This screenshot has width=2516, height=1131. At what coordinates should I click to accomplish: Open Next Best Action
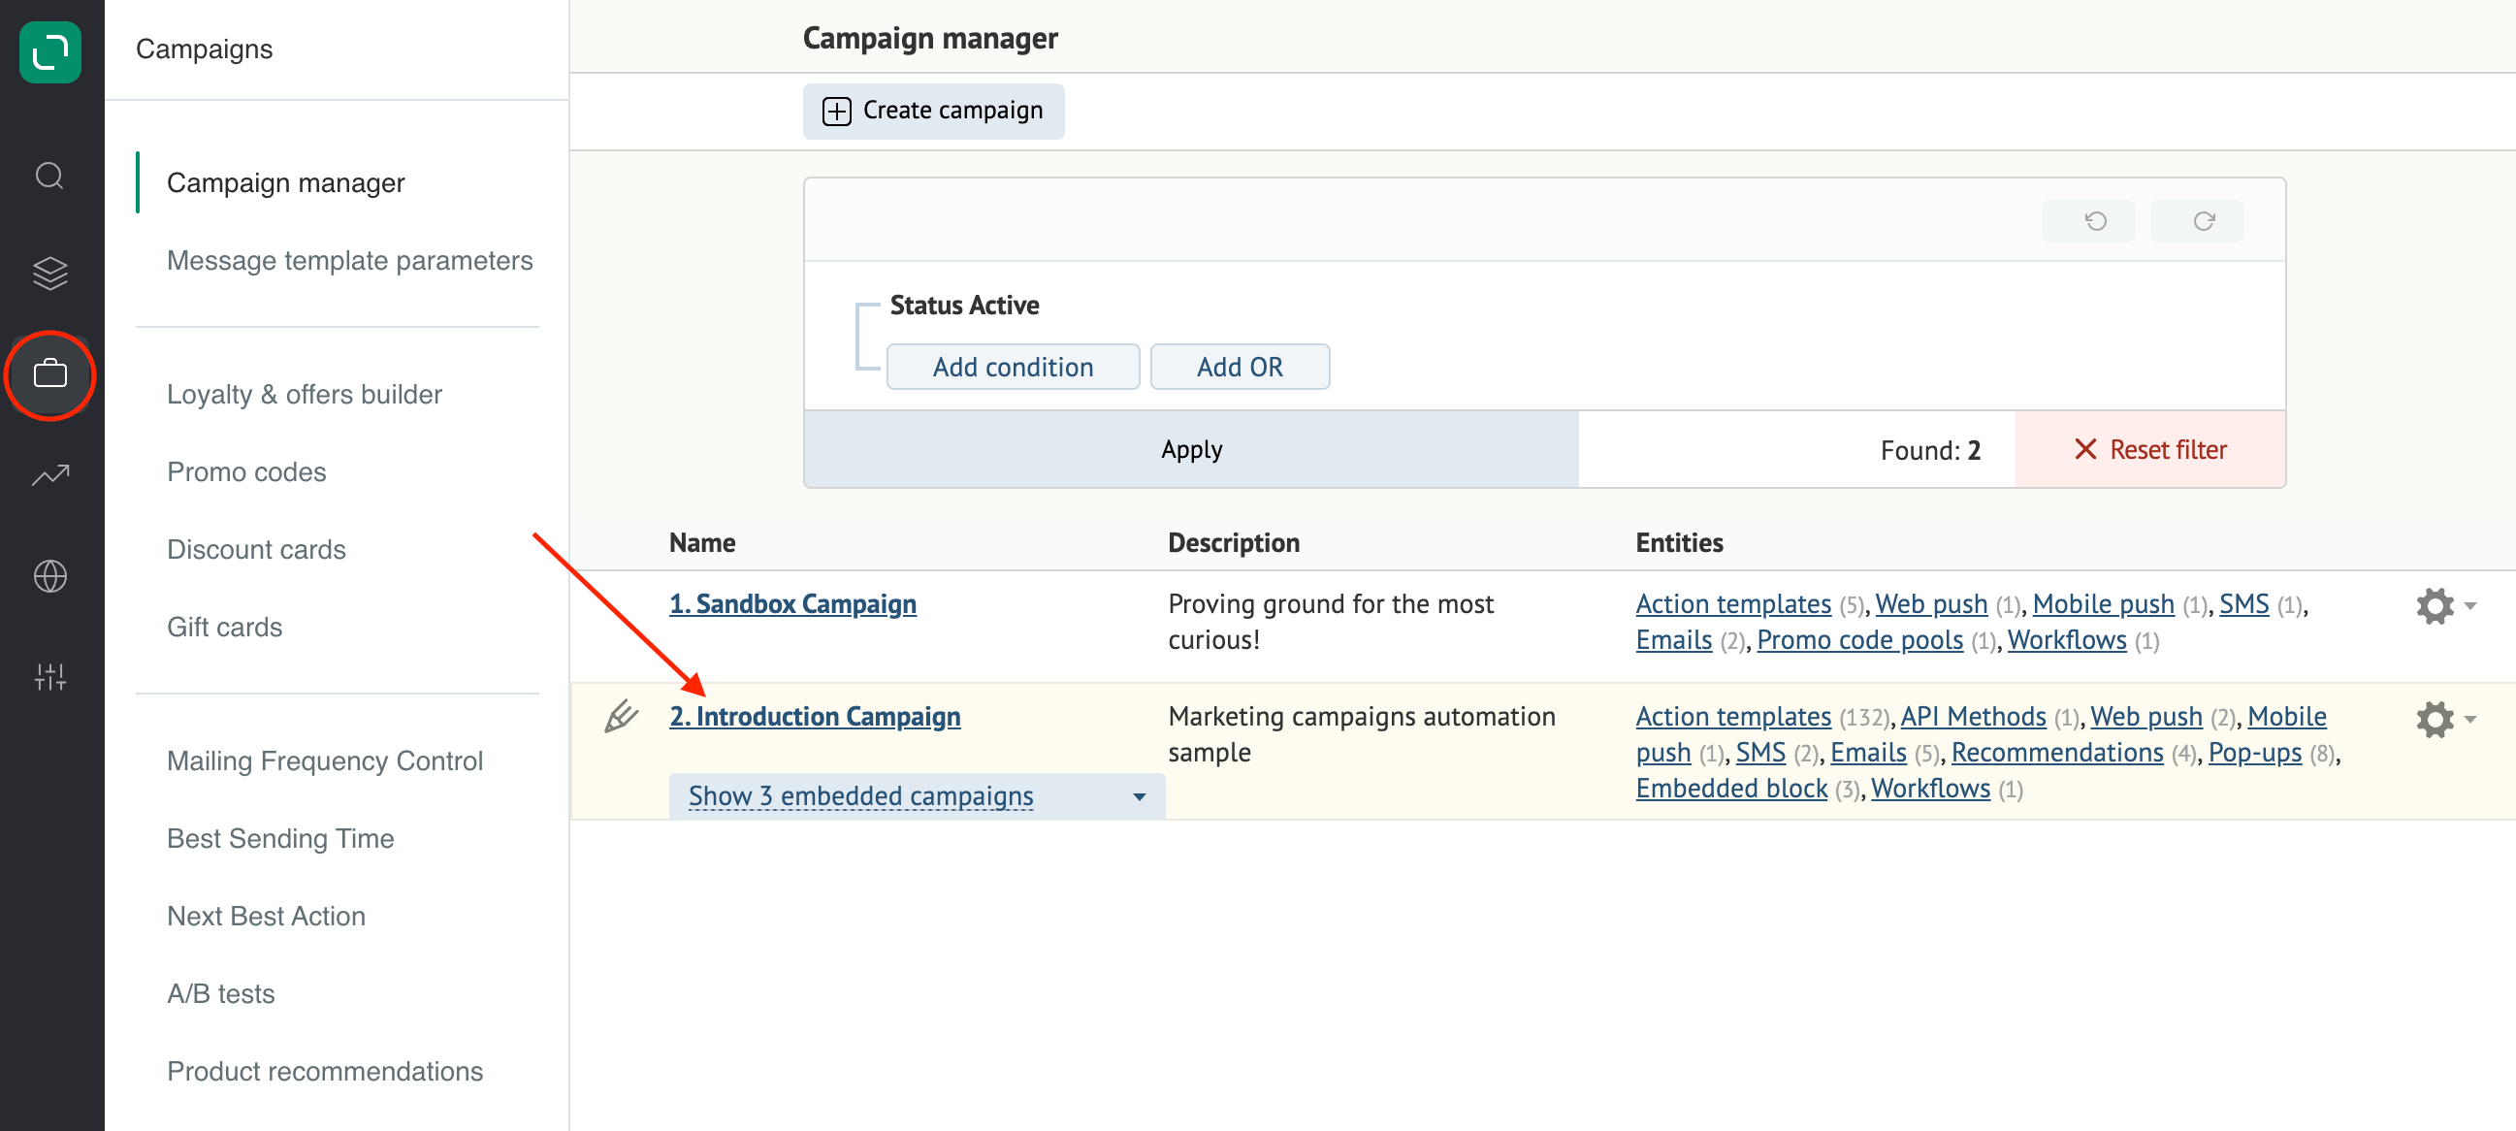[266, 916]
